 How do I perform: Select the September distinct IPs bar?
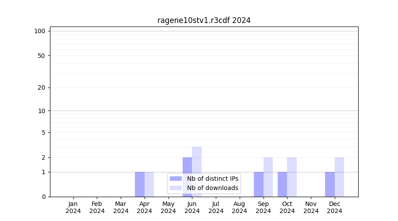tap(259, 184)
